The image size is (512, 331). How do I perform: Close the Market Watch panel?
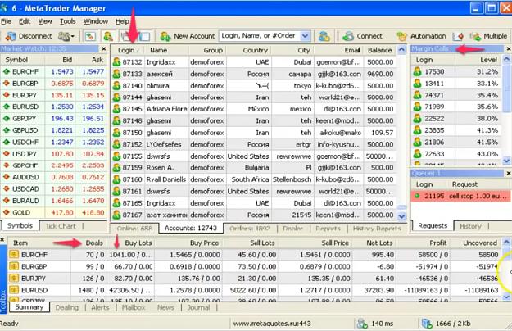[104, 49]
